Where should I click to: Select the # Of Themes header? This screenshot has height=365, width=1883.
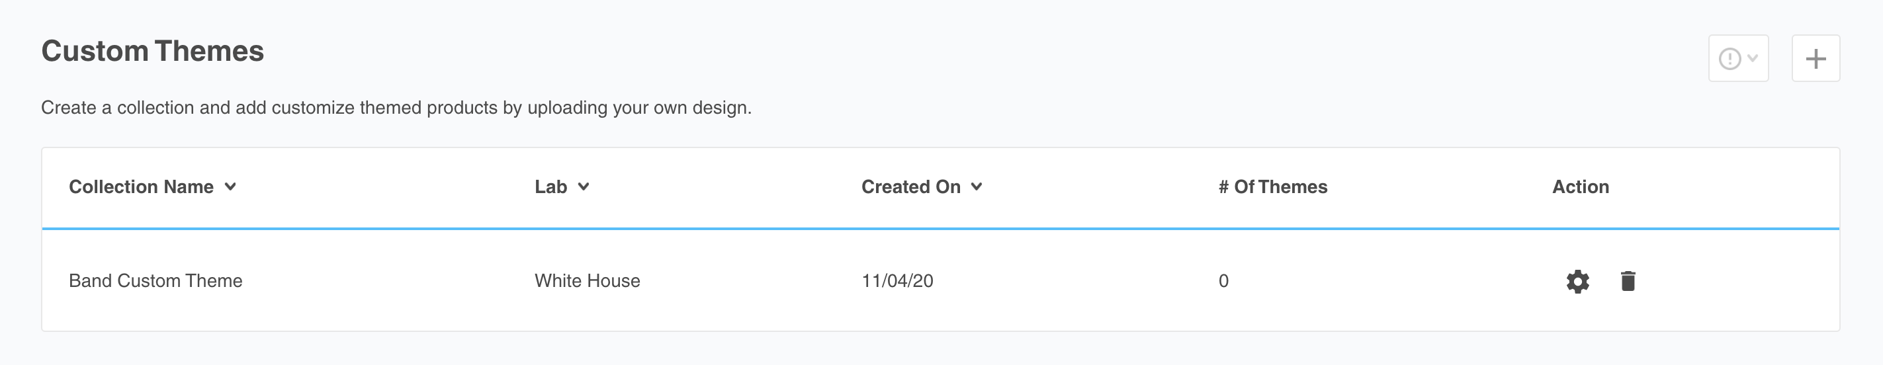coord(1272,187)
